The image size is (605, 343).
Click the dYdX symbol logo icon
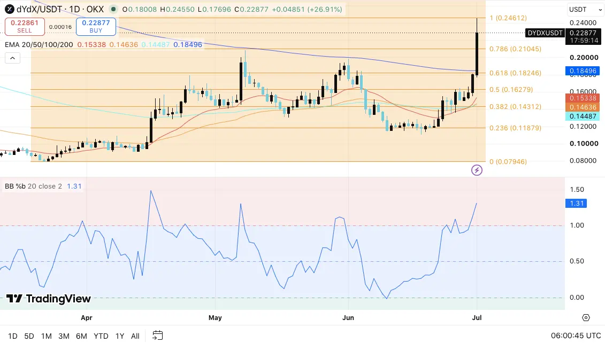click(9, 9)
